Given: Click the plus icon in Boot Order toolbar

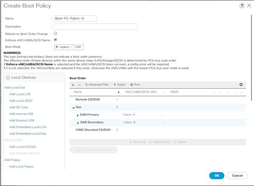Looking at the screenshot, I should tap(73, 85).
